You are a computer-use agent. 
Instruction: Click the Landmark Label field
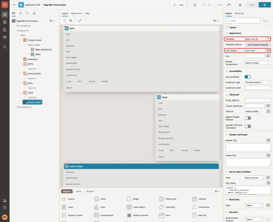pyautogui.click(x=258, y=88)
